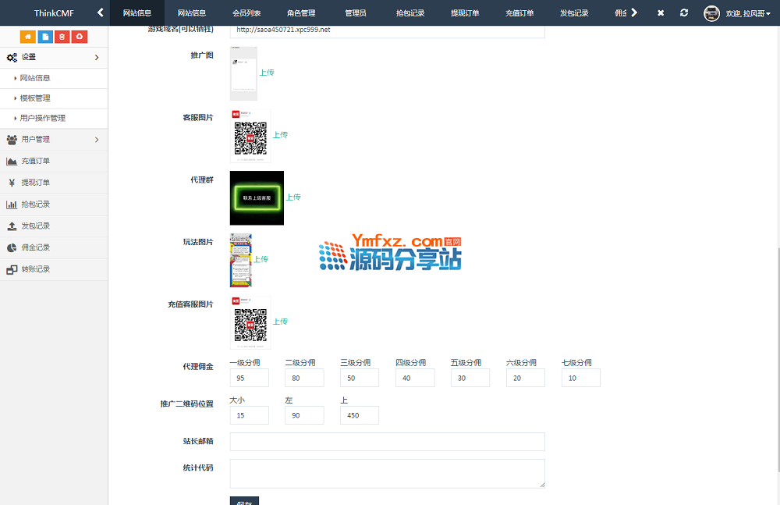Collapse the sidebar using the left chevron
Image resolution: width=780 pixels, height=505 pixels.
[100, 12]
